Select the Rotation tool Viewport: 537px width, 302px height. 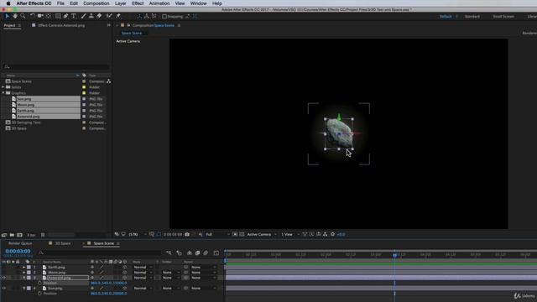(x=33, y=16)
